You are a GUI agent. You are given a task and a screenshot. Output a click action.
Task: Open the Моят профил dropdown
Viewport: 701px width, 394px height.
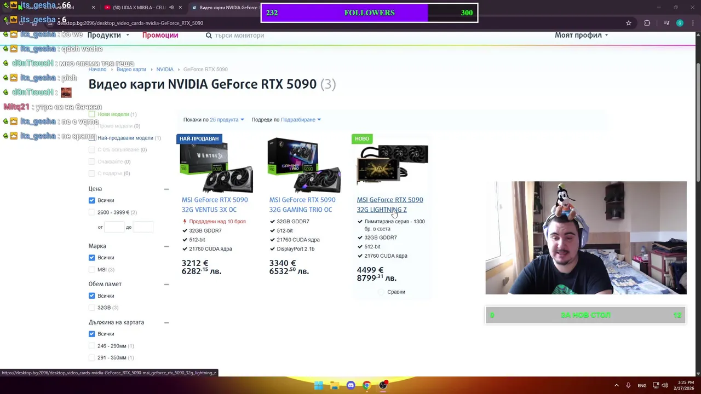point(581,35)
